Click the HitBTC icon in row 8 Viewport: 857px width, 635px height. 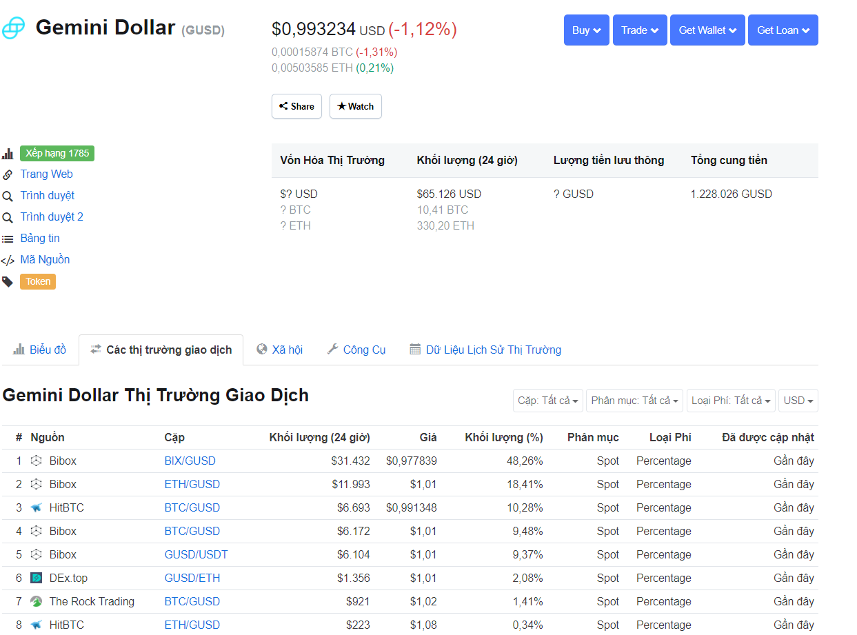click(x=37, y=625)
